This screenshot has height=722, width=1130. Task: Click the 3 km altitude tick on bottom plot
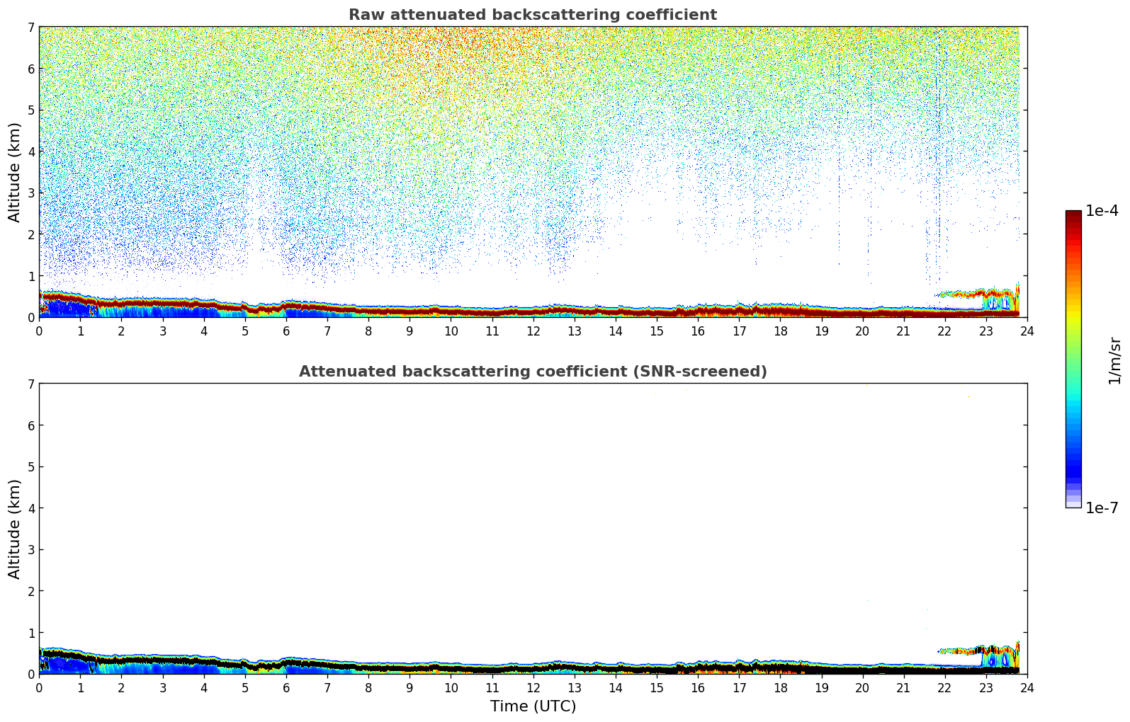[30, 550]
